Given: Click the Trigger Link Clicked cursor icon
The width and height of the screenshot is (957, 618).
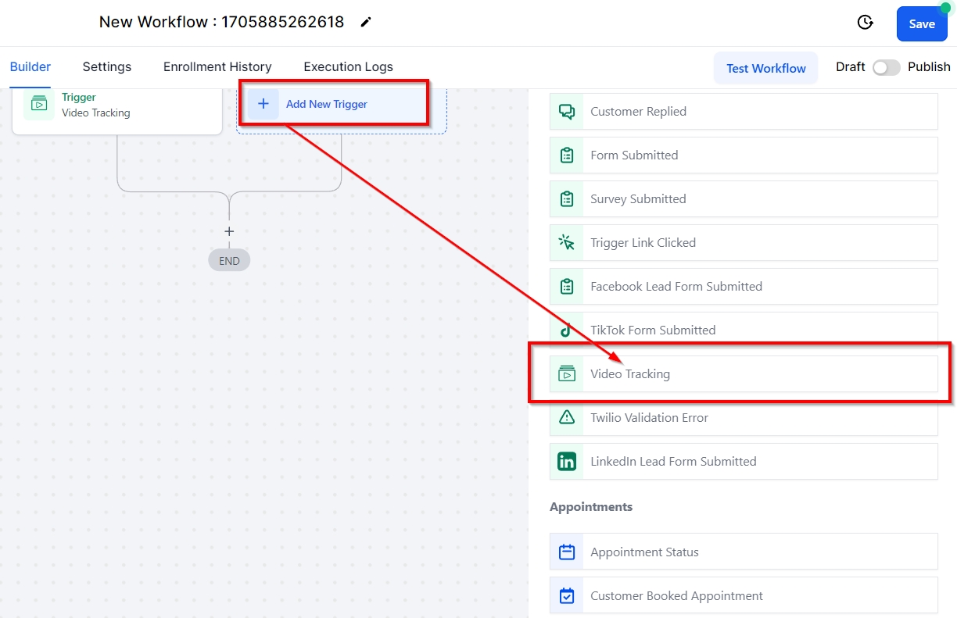Looking at the screenshot, I should tap(567, 243).
